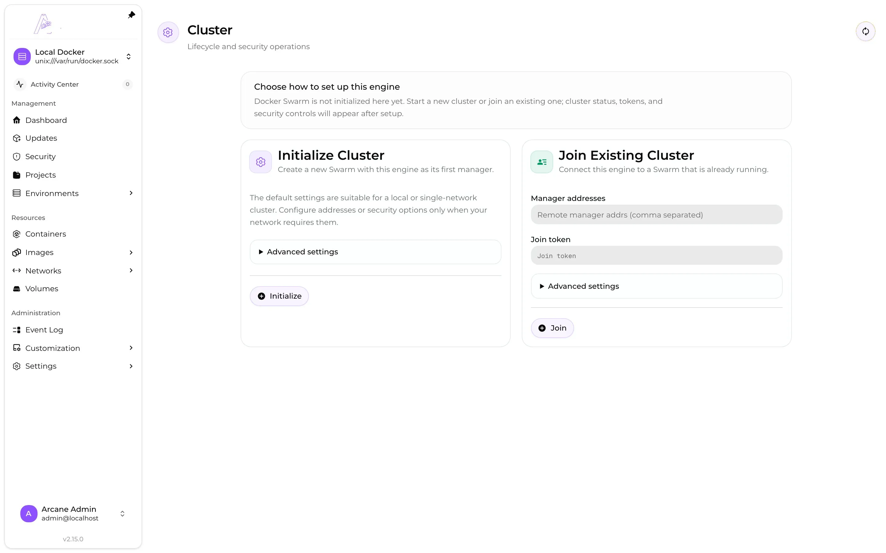Focus the Join token input field
Screen dimensions: 886x553
pos(657,256)
